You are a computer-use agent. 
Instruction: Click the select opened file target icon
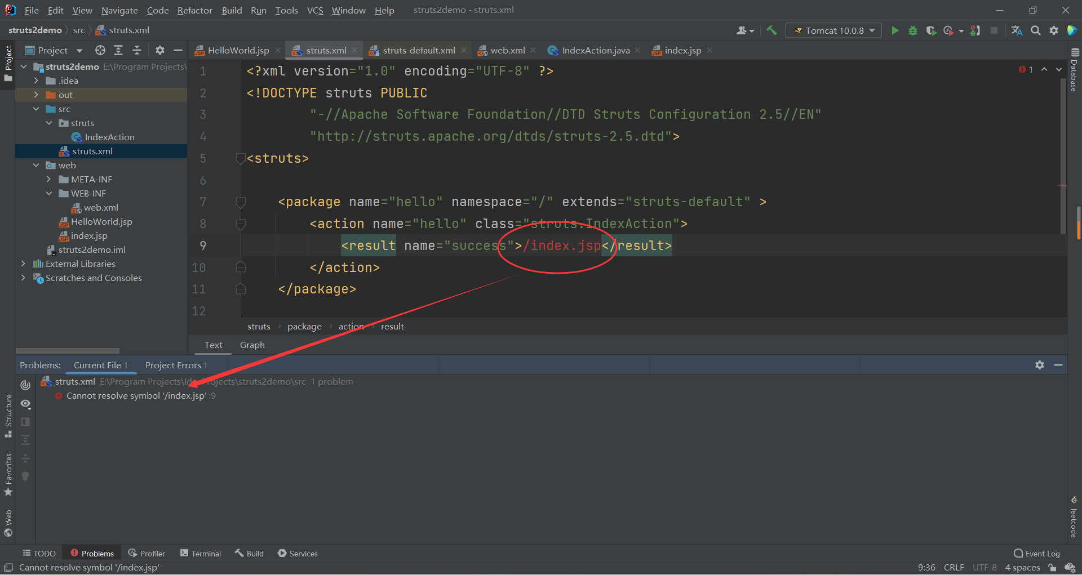coord(100,50)
